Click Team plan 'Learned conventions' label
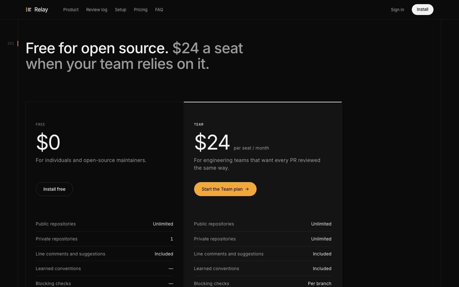Image resolution: width=459 pixels, height=287 pixels. tap(216, 269)
